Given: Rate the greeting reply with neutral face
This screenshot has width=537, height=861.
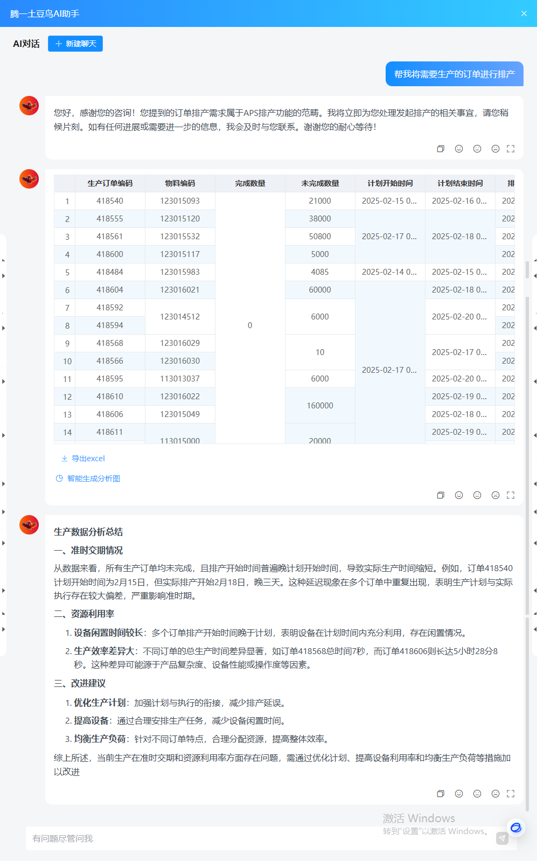Looking at the screenshot, I should click(477, 149).
